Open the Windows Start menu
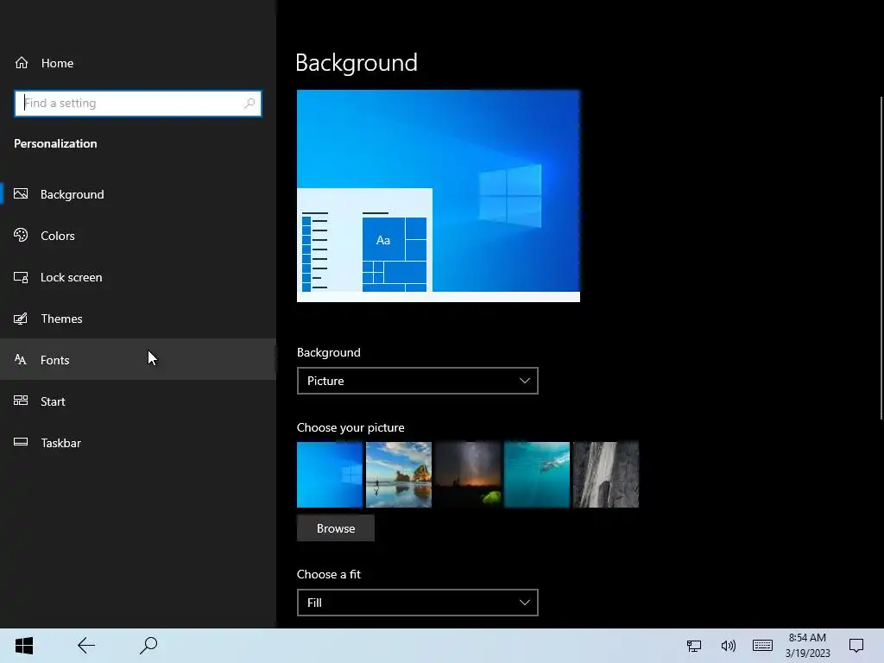 24,646
